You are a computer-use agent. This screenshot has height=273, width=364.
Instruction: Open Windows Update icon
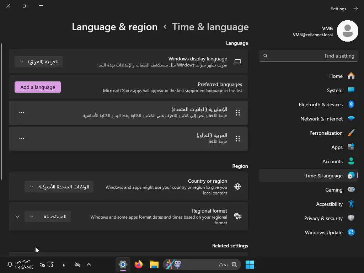coord(351,232)
